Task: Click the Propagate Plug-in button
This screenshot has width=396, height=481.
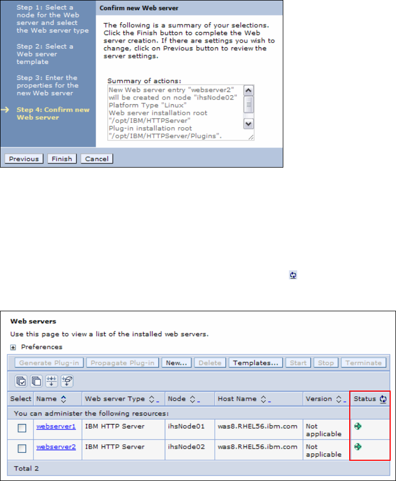Action: [123, 363]
